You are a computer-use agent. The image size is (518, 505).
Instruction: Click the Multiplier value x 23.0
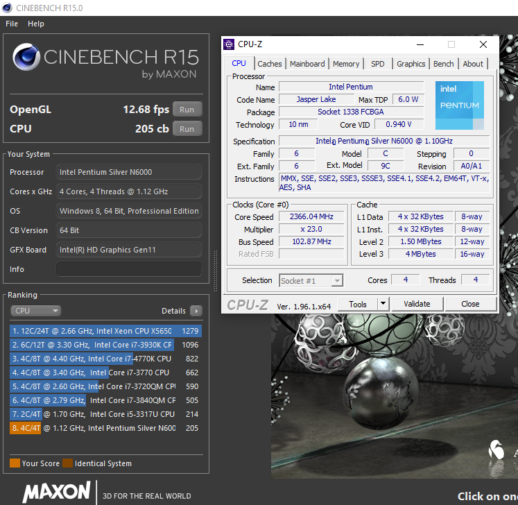pyautogui.click(x=311, y=229)
